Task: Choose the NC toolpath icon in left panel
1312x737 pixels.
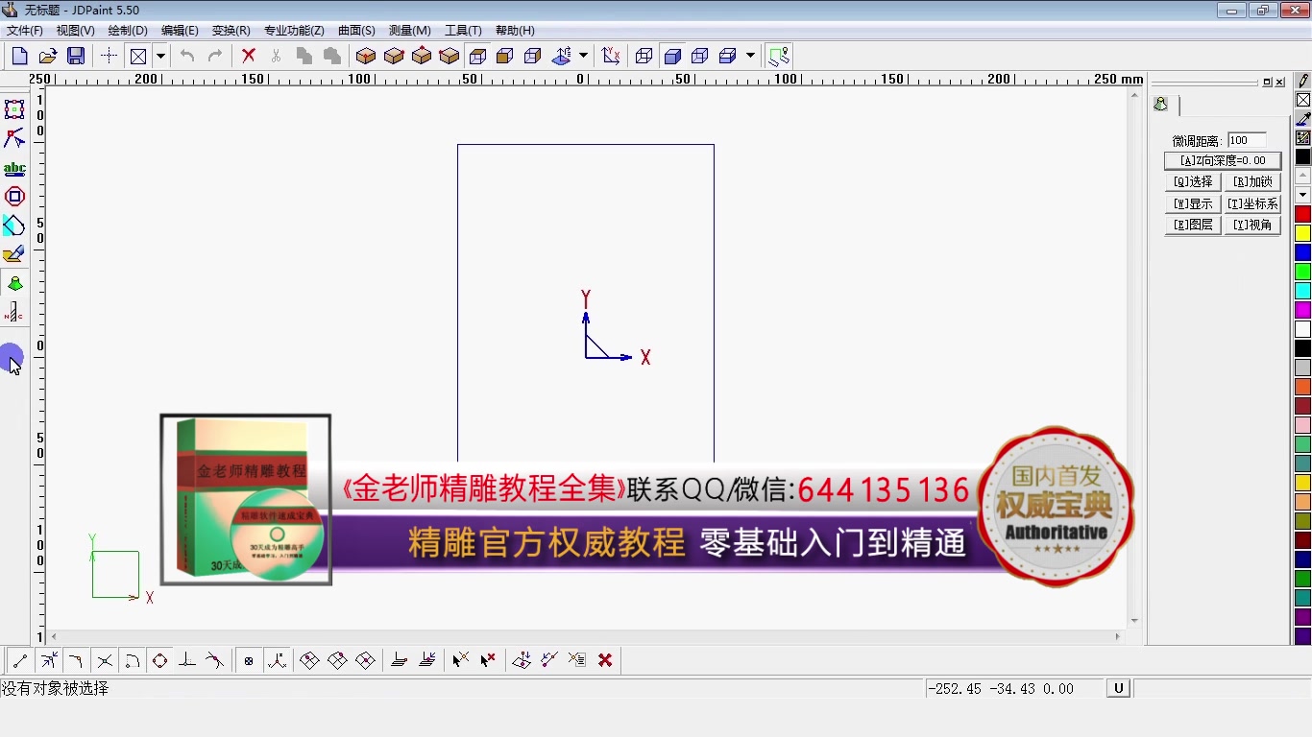Action: pos(14,312)
